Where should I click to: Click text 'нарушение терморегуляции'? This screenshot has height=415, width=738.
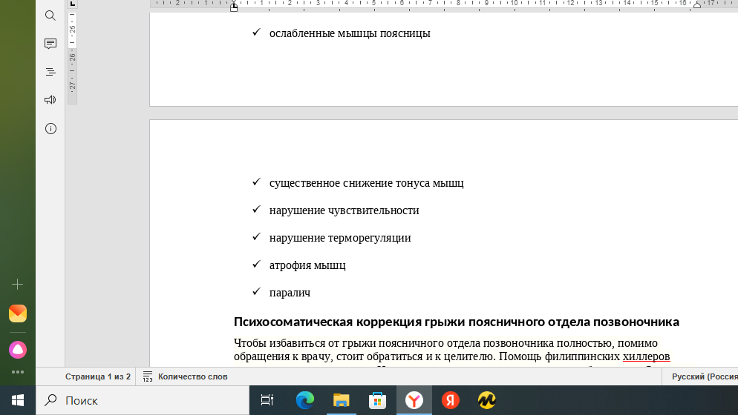click(x=340, y=238)
